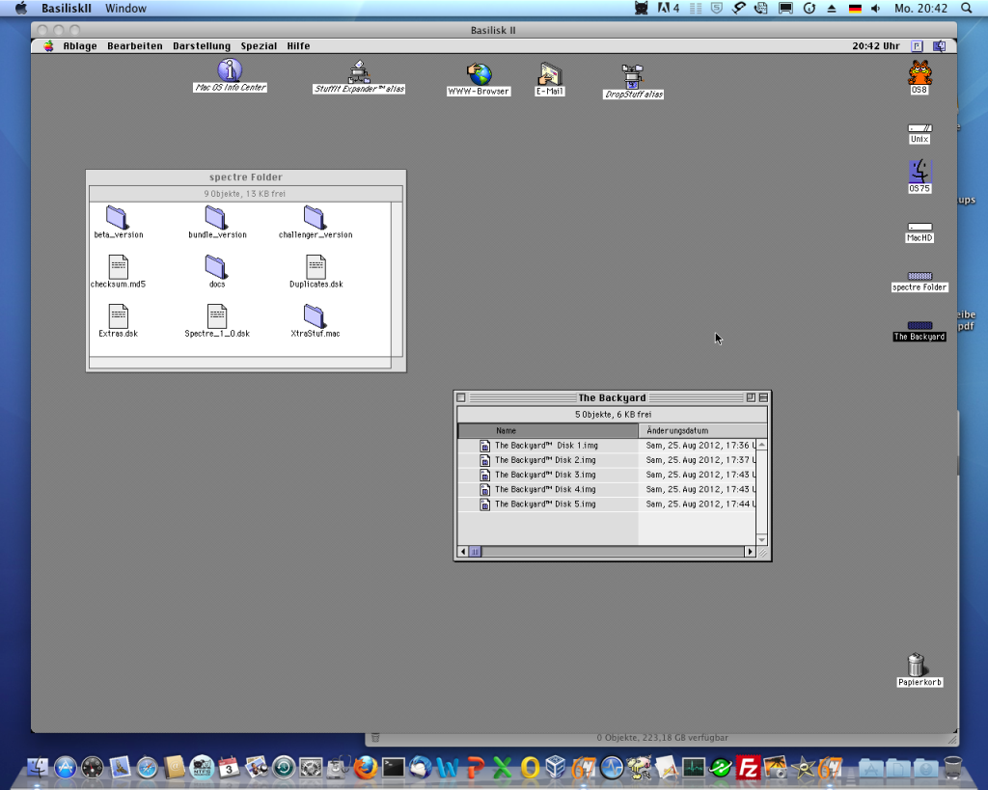Select the Duplicates.dsk file

pyautogui.click(x=316, y=266)
